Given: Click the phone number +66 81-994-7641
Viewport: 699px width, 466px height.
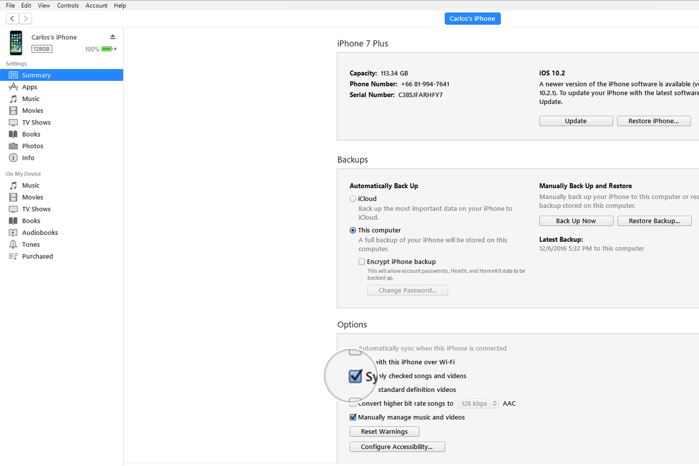Looking at the screenshot, I should (425, 84).
